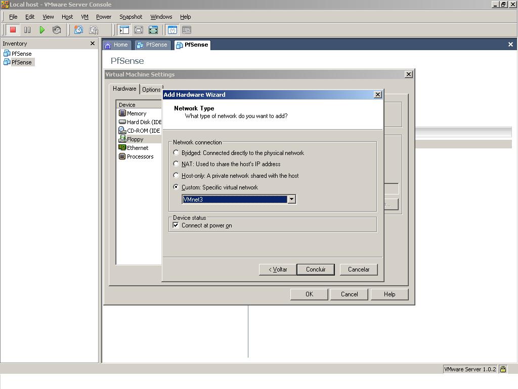Toggle the Connect at power on checkbox
Viewport: 518px width, 389px height.
coord(176,225)
